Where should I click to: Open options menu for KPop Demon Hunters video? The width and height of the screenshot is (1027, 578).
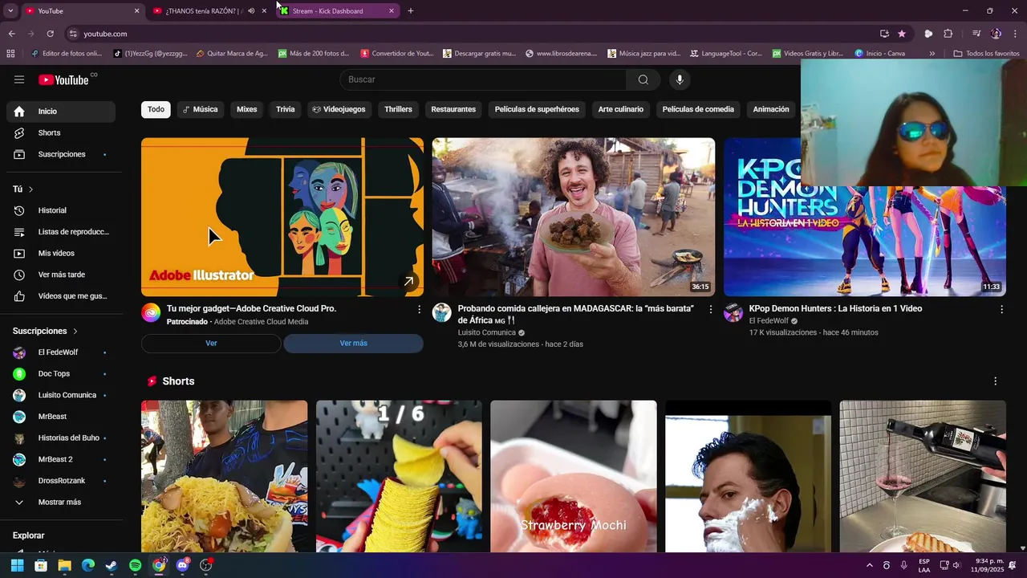[1001, 309]
